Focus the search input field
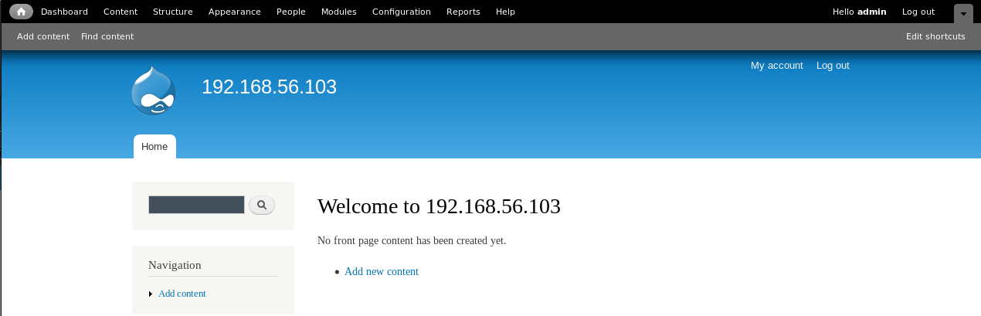Screen dimensions: 981x316 click(x=196, y=205)
